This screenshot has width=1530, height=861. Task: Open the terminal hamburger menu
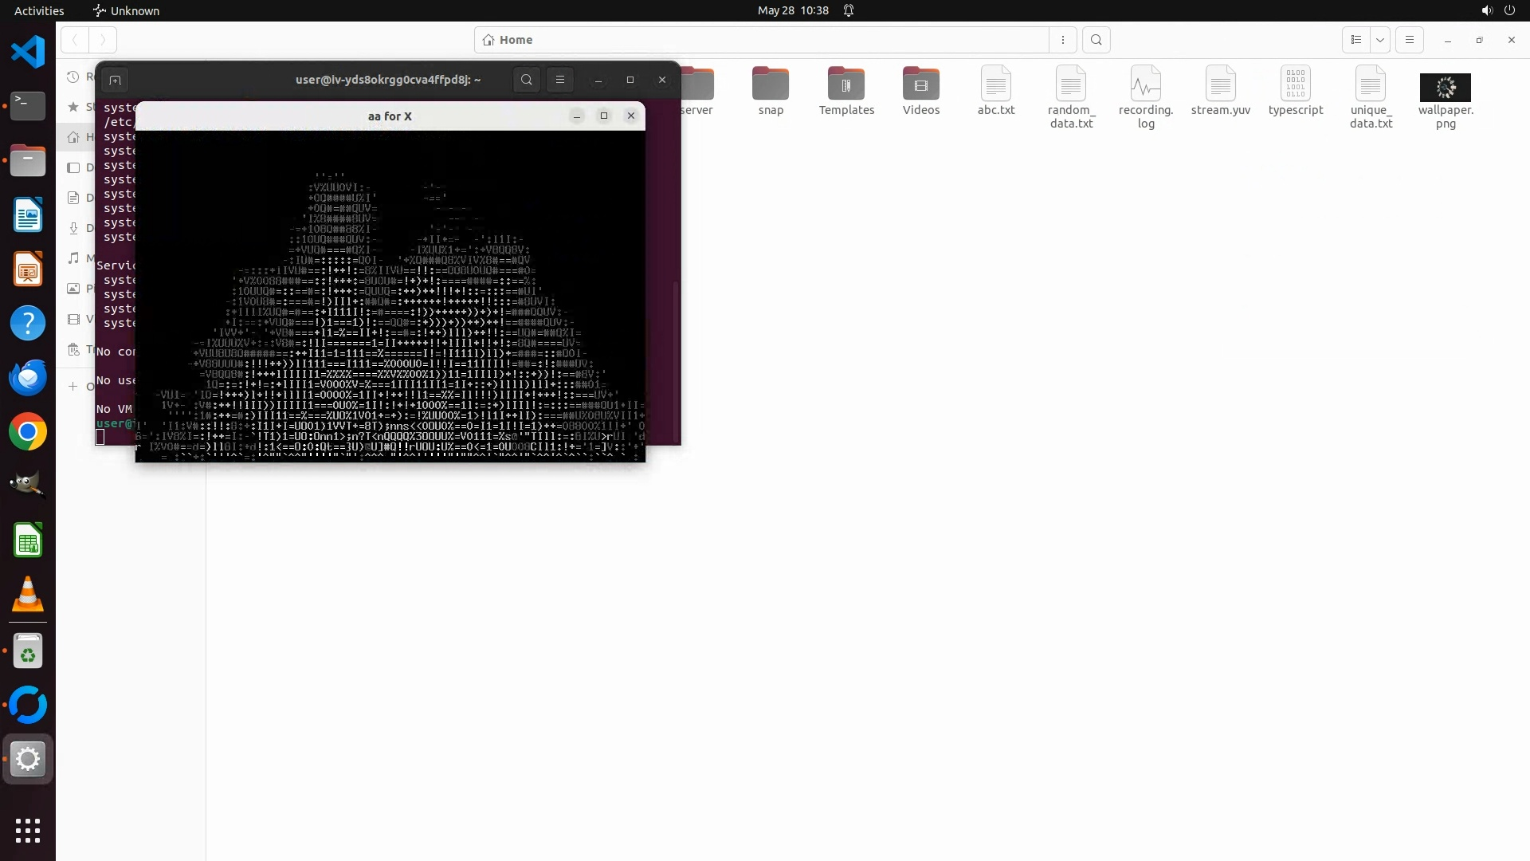coord(560,80)
